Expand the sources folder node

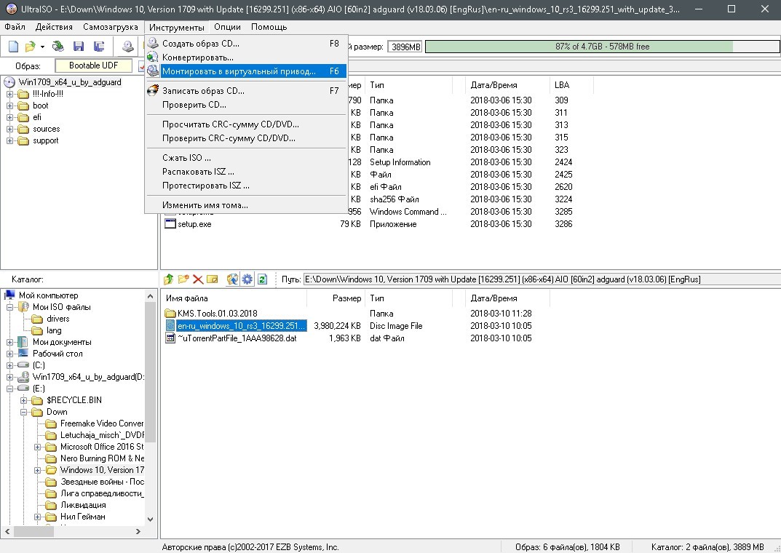tap(10, 129)
